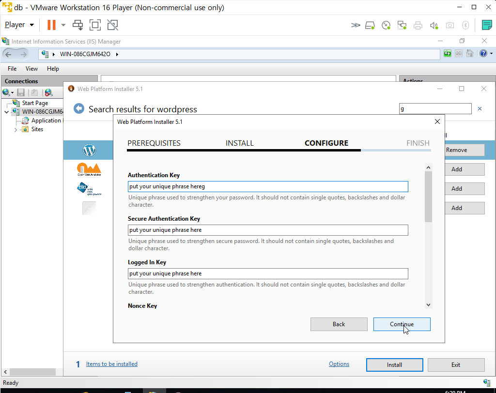Click the Web Platform Installer search box
The width and height of the screenshot is (496, 393).
[435, 109]
